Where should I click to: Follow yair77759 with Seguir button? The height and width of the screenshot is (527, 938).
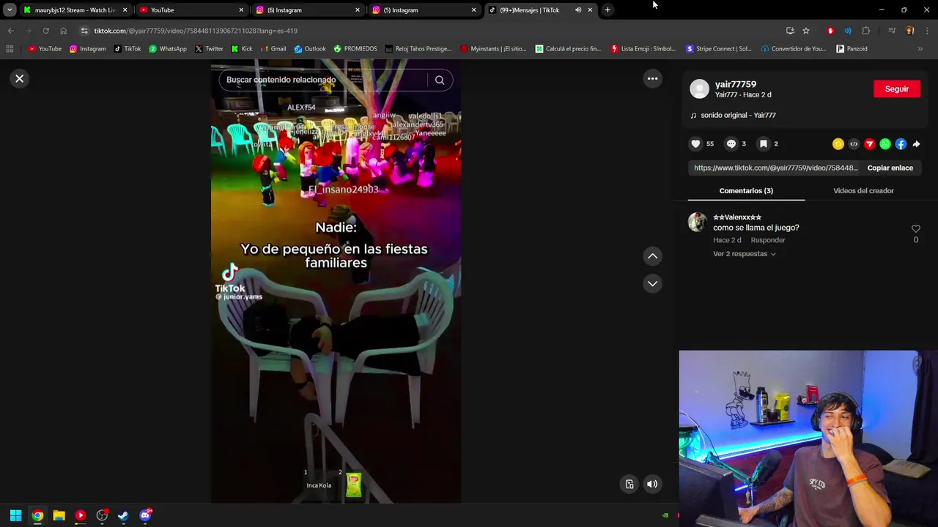point(897,89)
